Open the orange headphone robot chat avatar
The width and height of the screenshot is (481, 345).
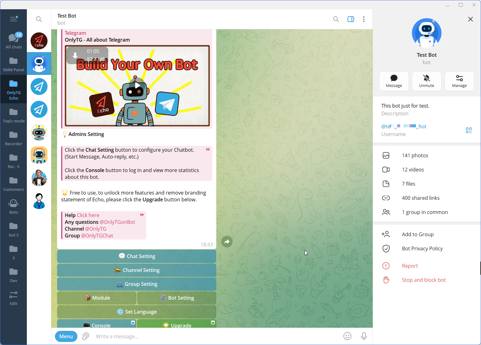(39, 155)
